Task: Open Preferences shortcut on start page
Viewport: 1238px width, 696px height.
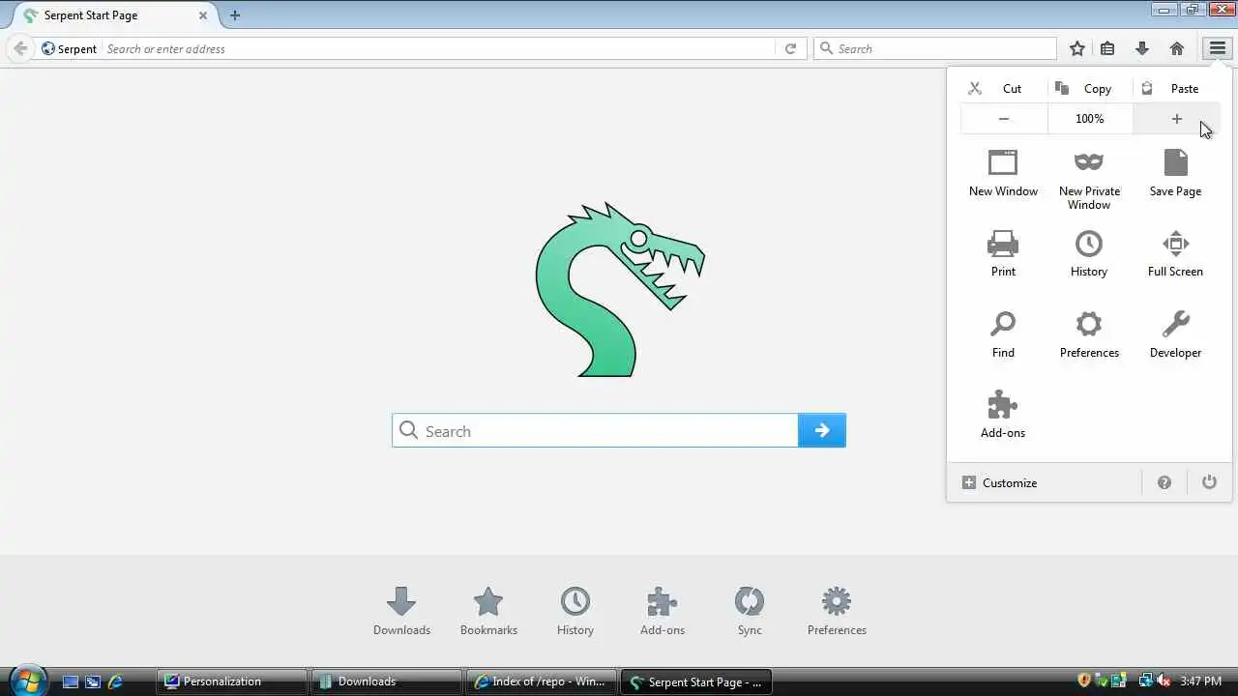Action: pyautogui.click(x=837, y=611)
